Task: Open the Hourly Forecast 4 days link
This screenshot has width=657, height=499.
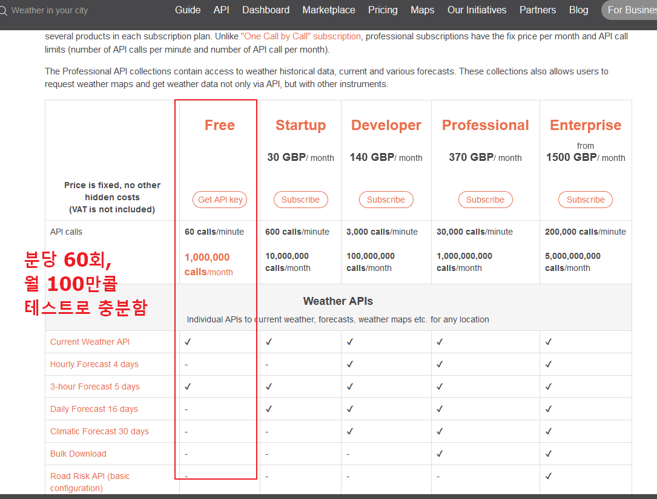Action: (94, 364)
